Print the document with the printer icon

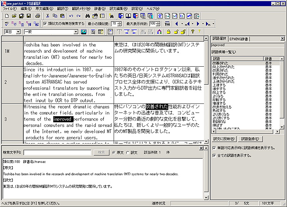coord(37,16)
